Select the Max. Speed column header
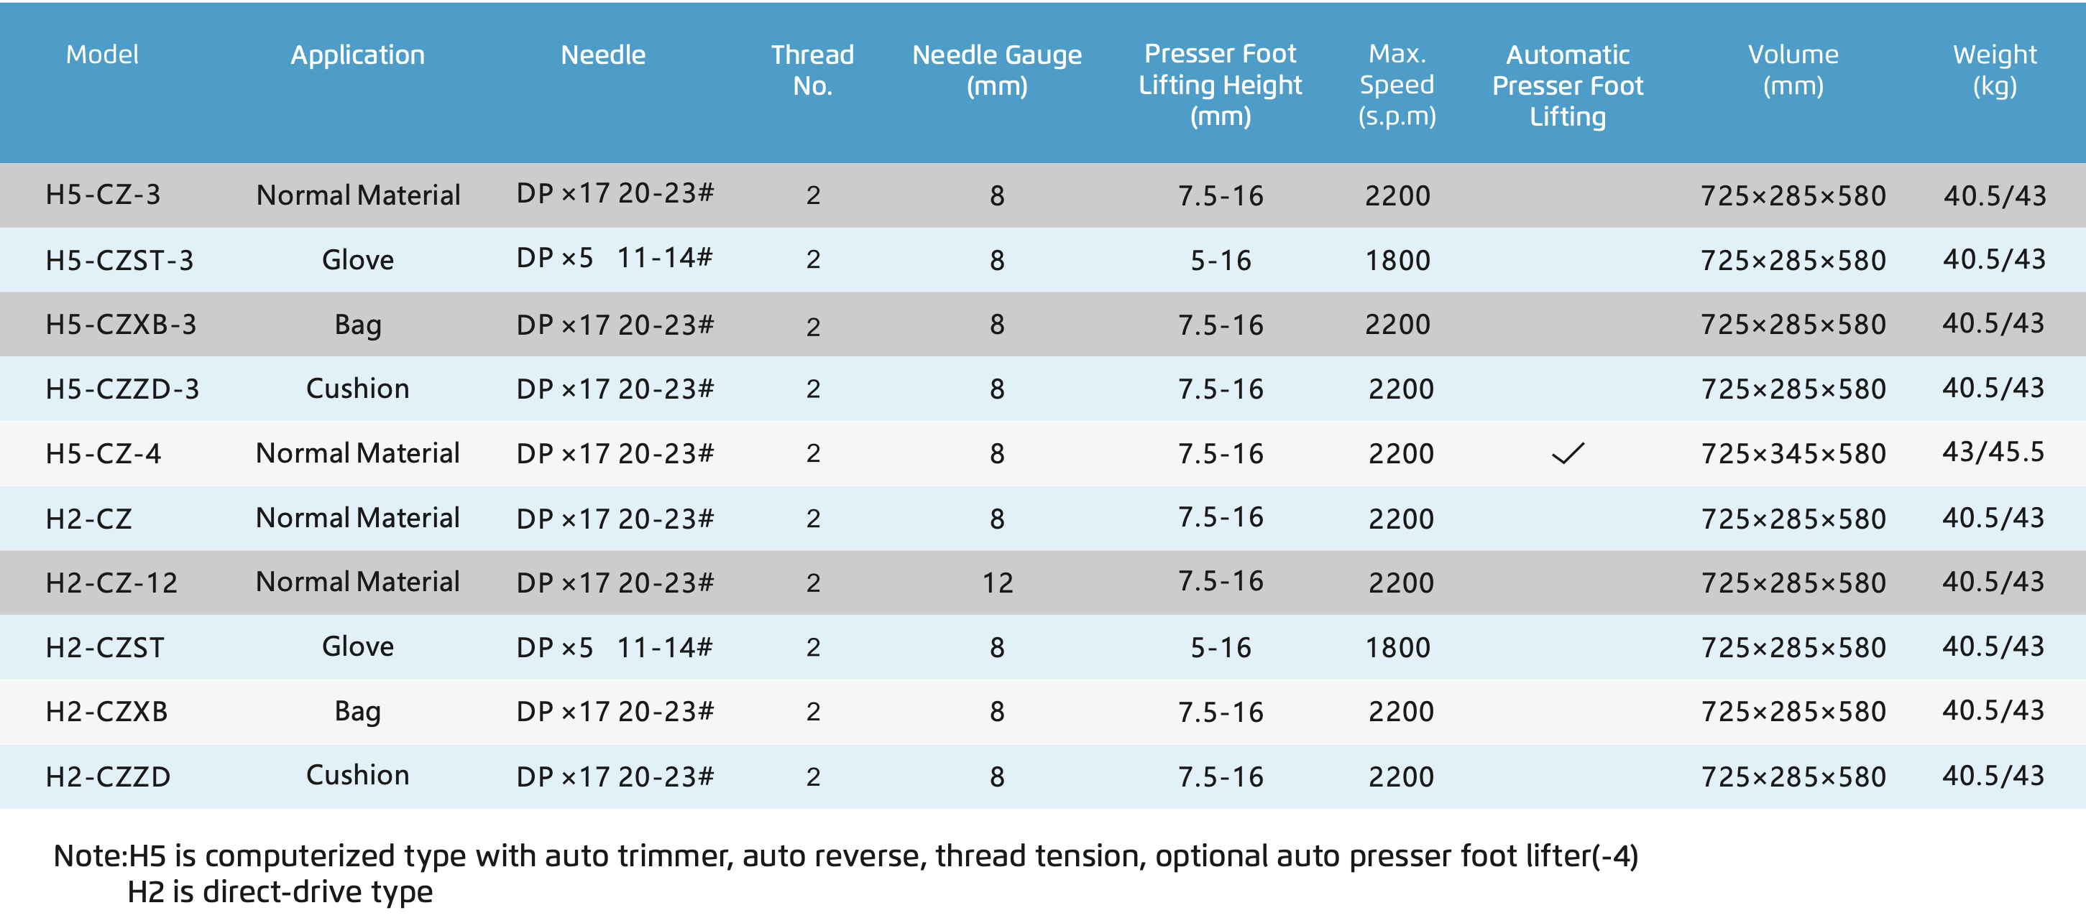 coord(1397,84)
